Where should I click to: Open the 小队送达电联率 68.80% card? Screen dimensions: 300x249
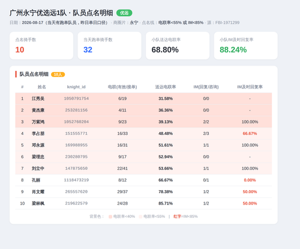coord(178,46)
